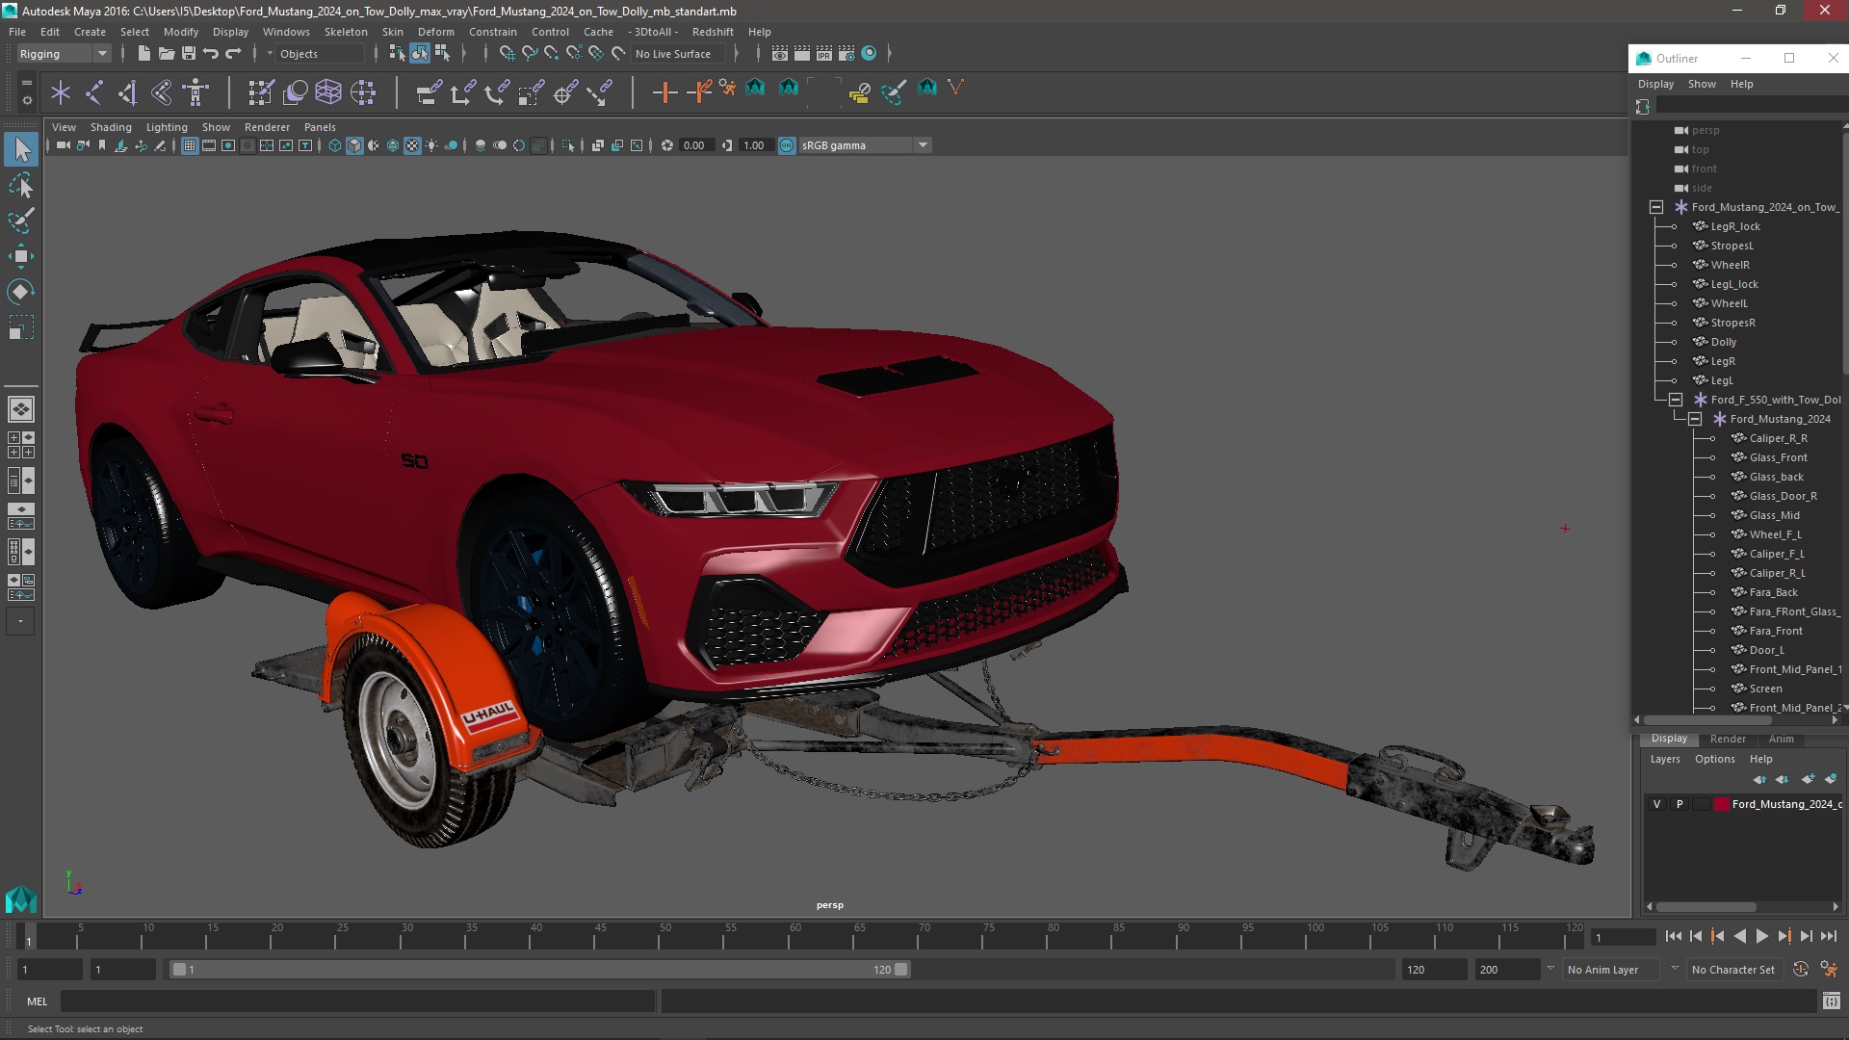
Task: Open the Script Editor icon
Action: click(x=1831, y=1001)
